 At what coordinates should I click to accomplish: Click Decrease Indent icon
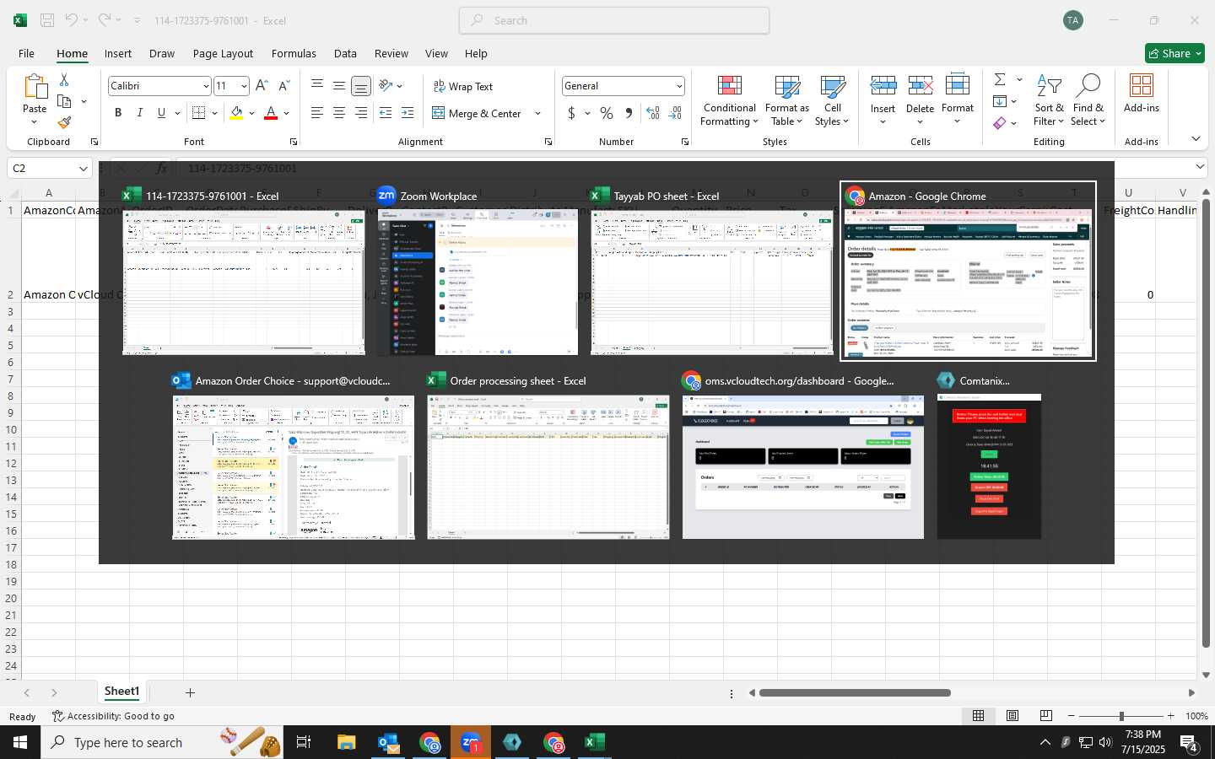[x=386, y=113]
